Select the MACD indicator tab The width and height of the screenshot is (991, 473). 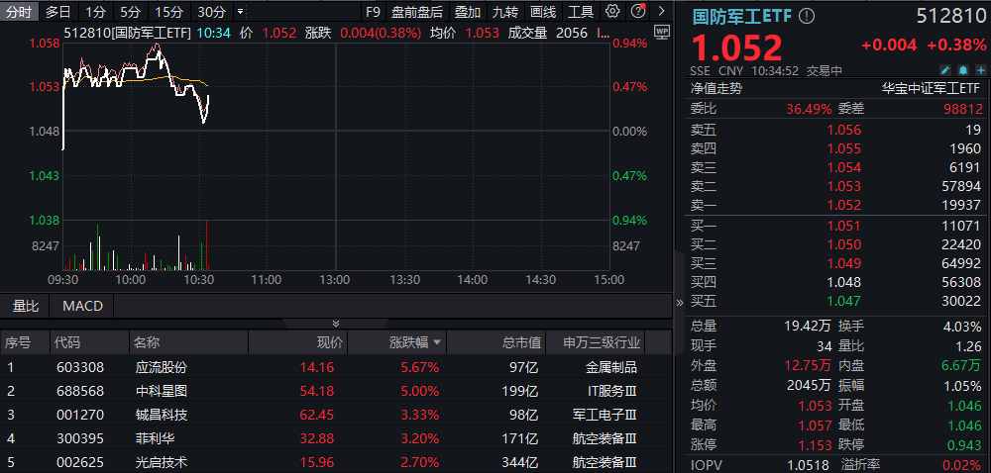click(82, 306)
